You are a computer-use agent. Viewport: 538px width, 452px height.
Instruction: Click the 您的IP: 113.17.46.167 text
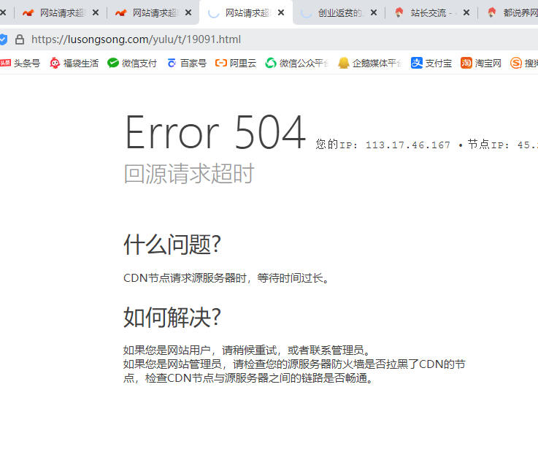coord(383,145)
